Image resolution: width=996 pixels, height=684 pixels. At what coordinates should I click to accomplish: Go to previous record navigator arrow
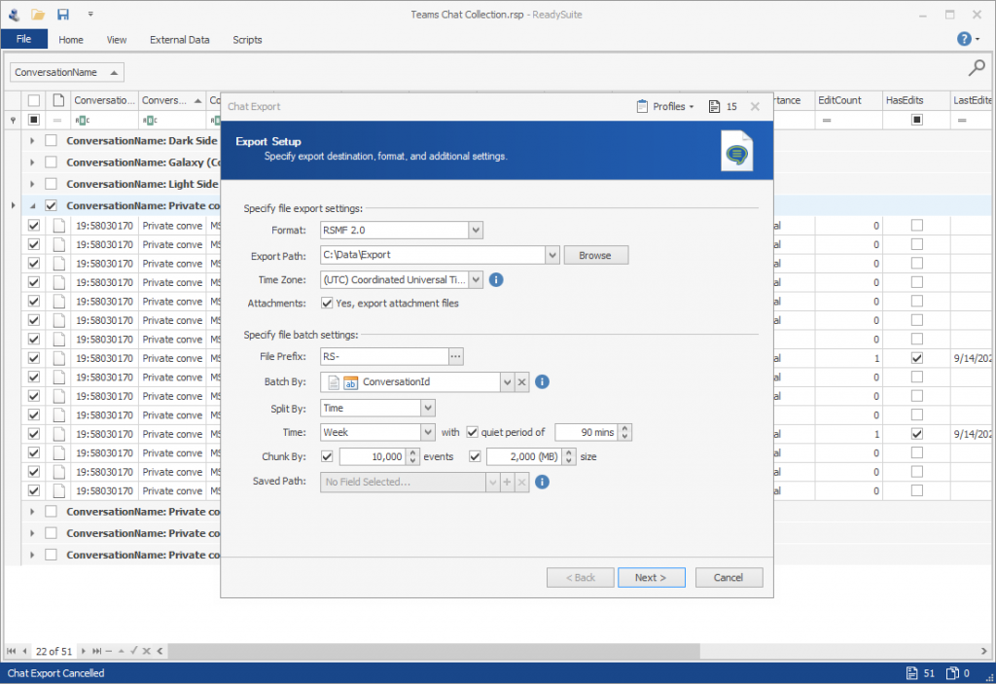pyautogui.click(x=24, y=651)
